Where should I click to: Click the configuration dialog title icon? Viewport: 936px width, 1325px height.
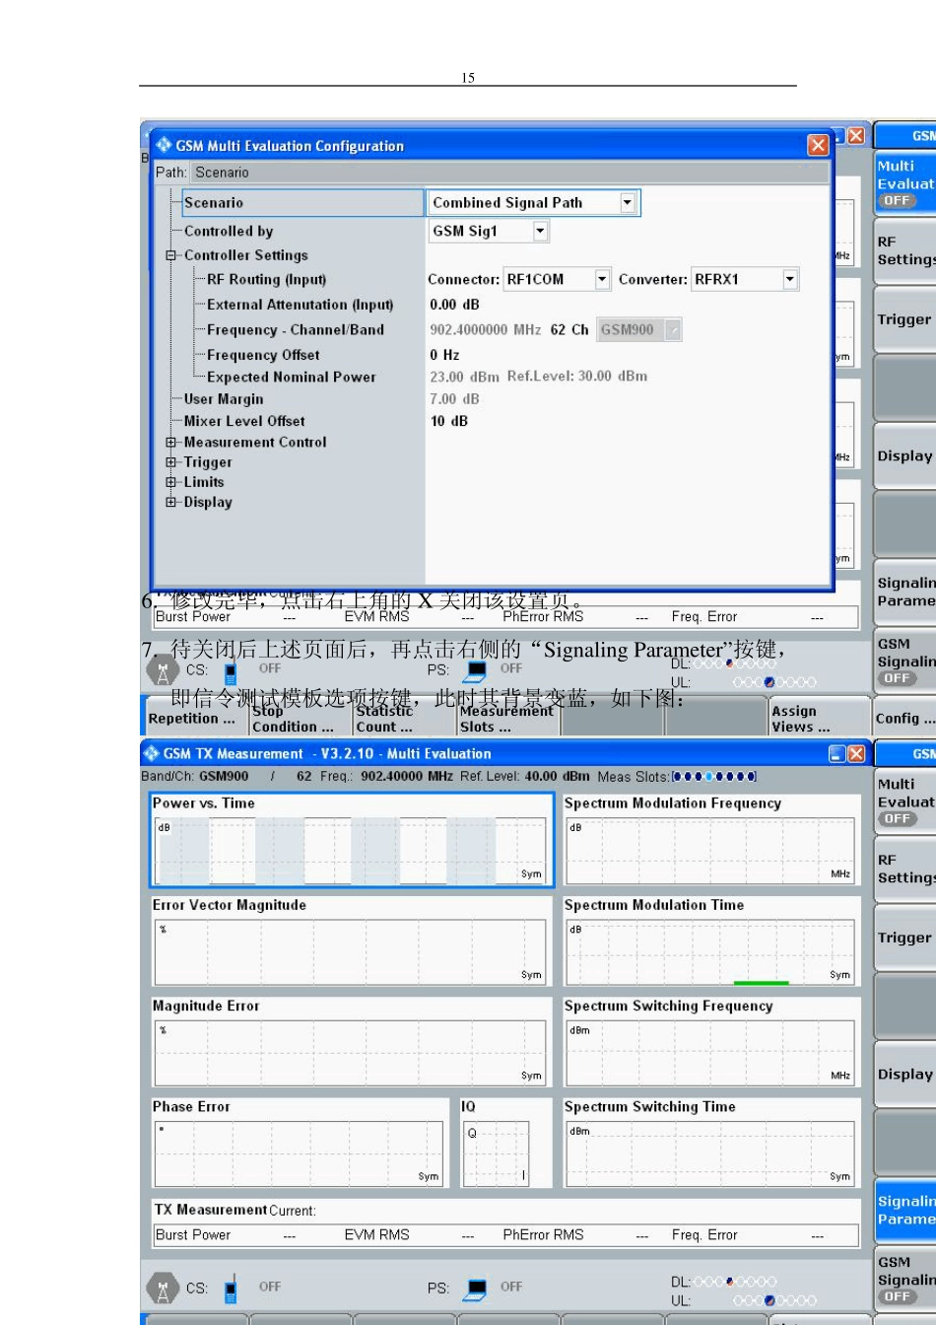tap(164, 145)
